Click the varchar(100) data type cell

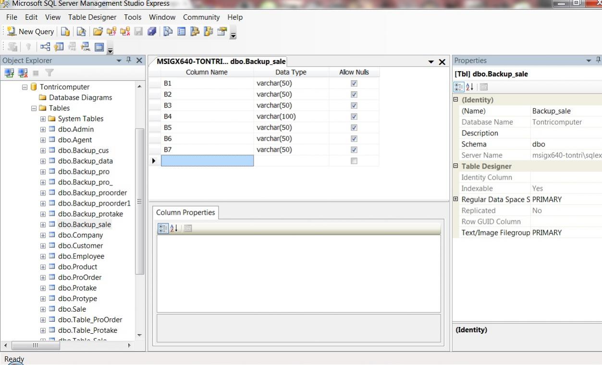[x=291, y=116]
